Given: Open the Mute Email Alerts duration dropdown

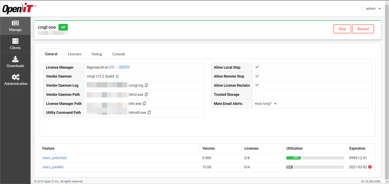Looking at the screenshot, I should pos(265,103).
